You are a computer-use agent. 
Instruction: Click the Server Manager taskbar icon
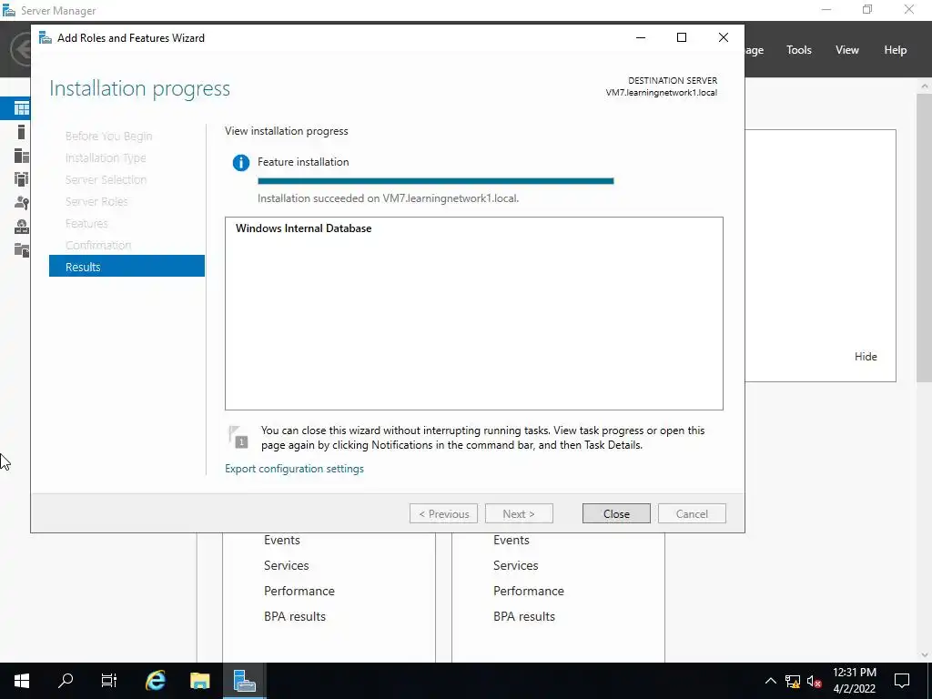pyautogui.click(x=244, y=681)
